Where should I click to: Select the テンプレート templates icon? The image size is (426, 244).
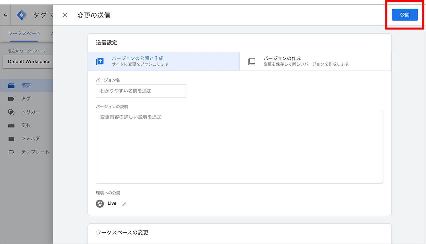[x=11, y=151]
